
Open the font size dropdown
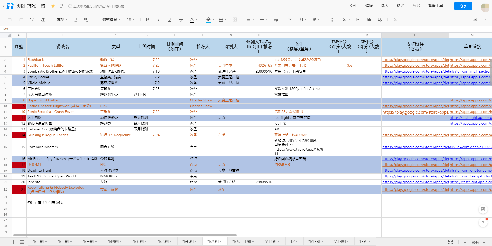point(131,19)
